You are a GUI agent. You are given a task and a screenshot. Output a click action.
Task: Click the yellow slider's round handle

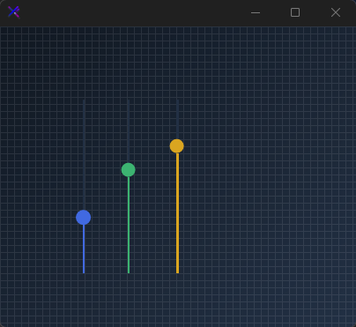pyautogui.click(x=177, y=146)
